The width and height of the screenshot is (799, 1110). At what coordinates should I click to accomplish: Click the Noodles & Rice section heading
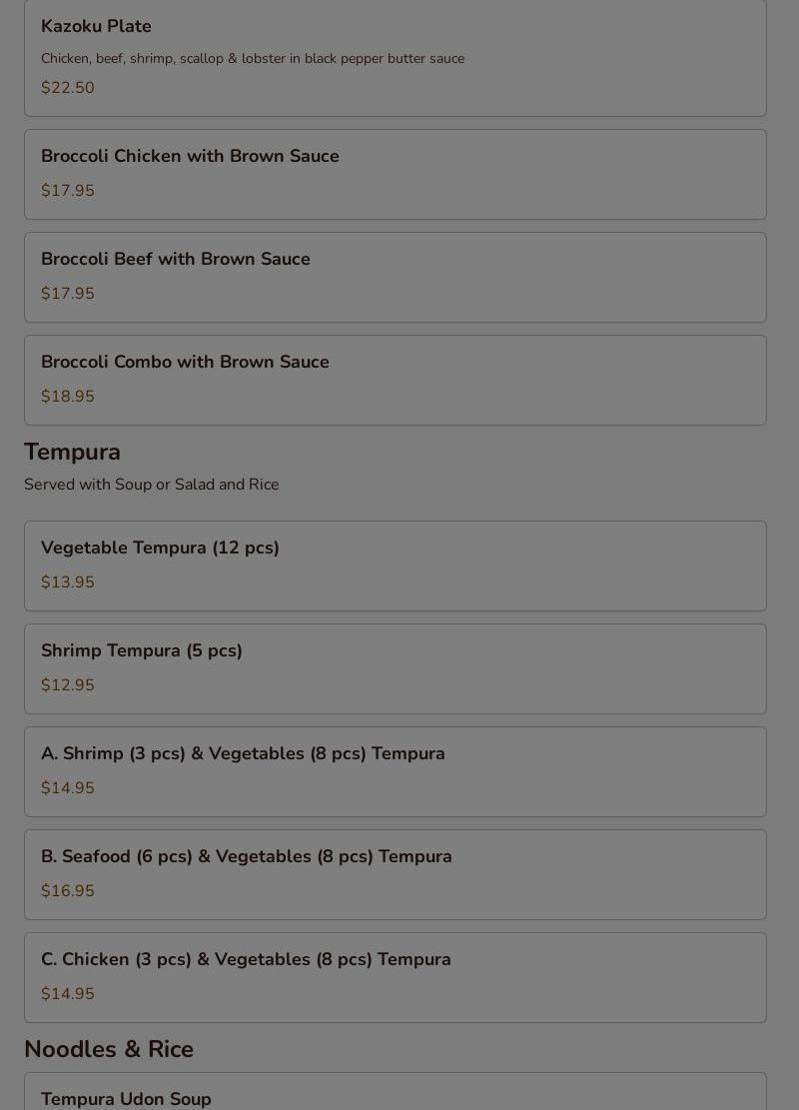click(x=109, y=1049)
